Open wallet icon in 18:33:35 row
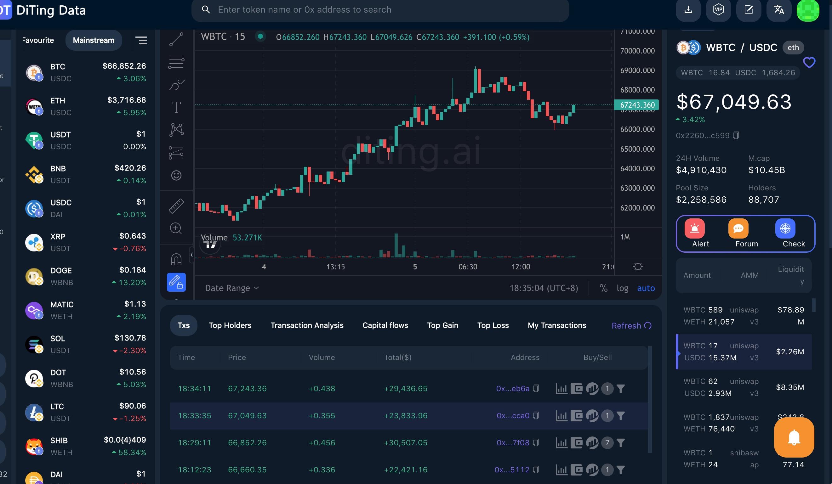Image resolution: width=832 pixels, height=484 pixels. coord(577,415)
